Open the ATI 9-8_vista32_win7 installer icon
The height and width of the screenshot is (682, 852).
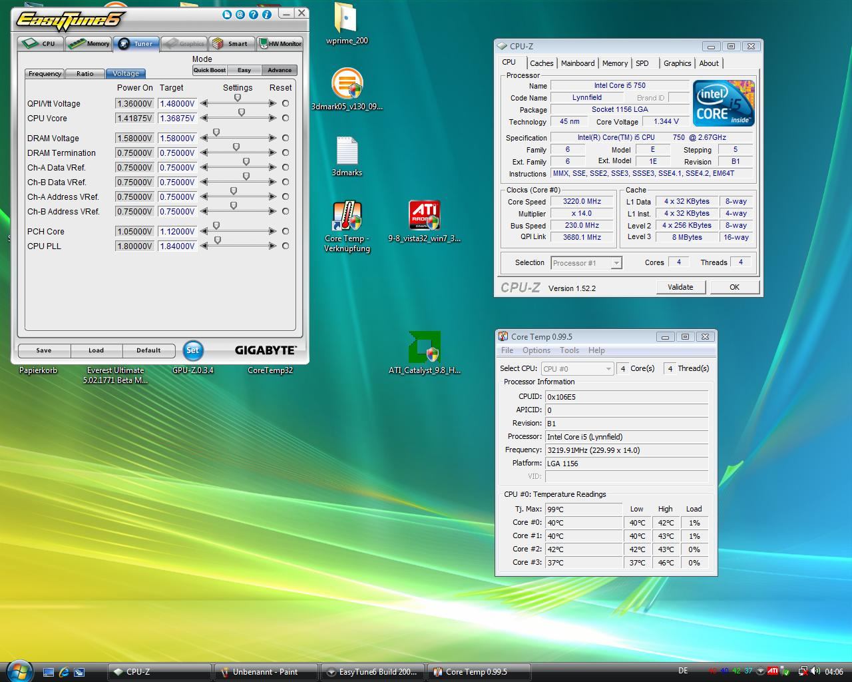point(424,221)
